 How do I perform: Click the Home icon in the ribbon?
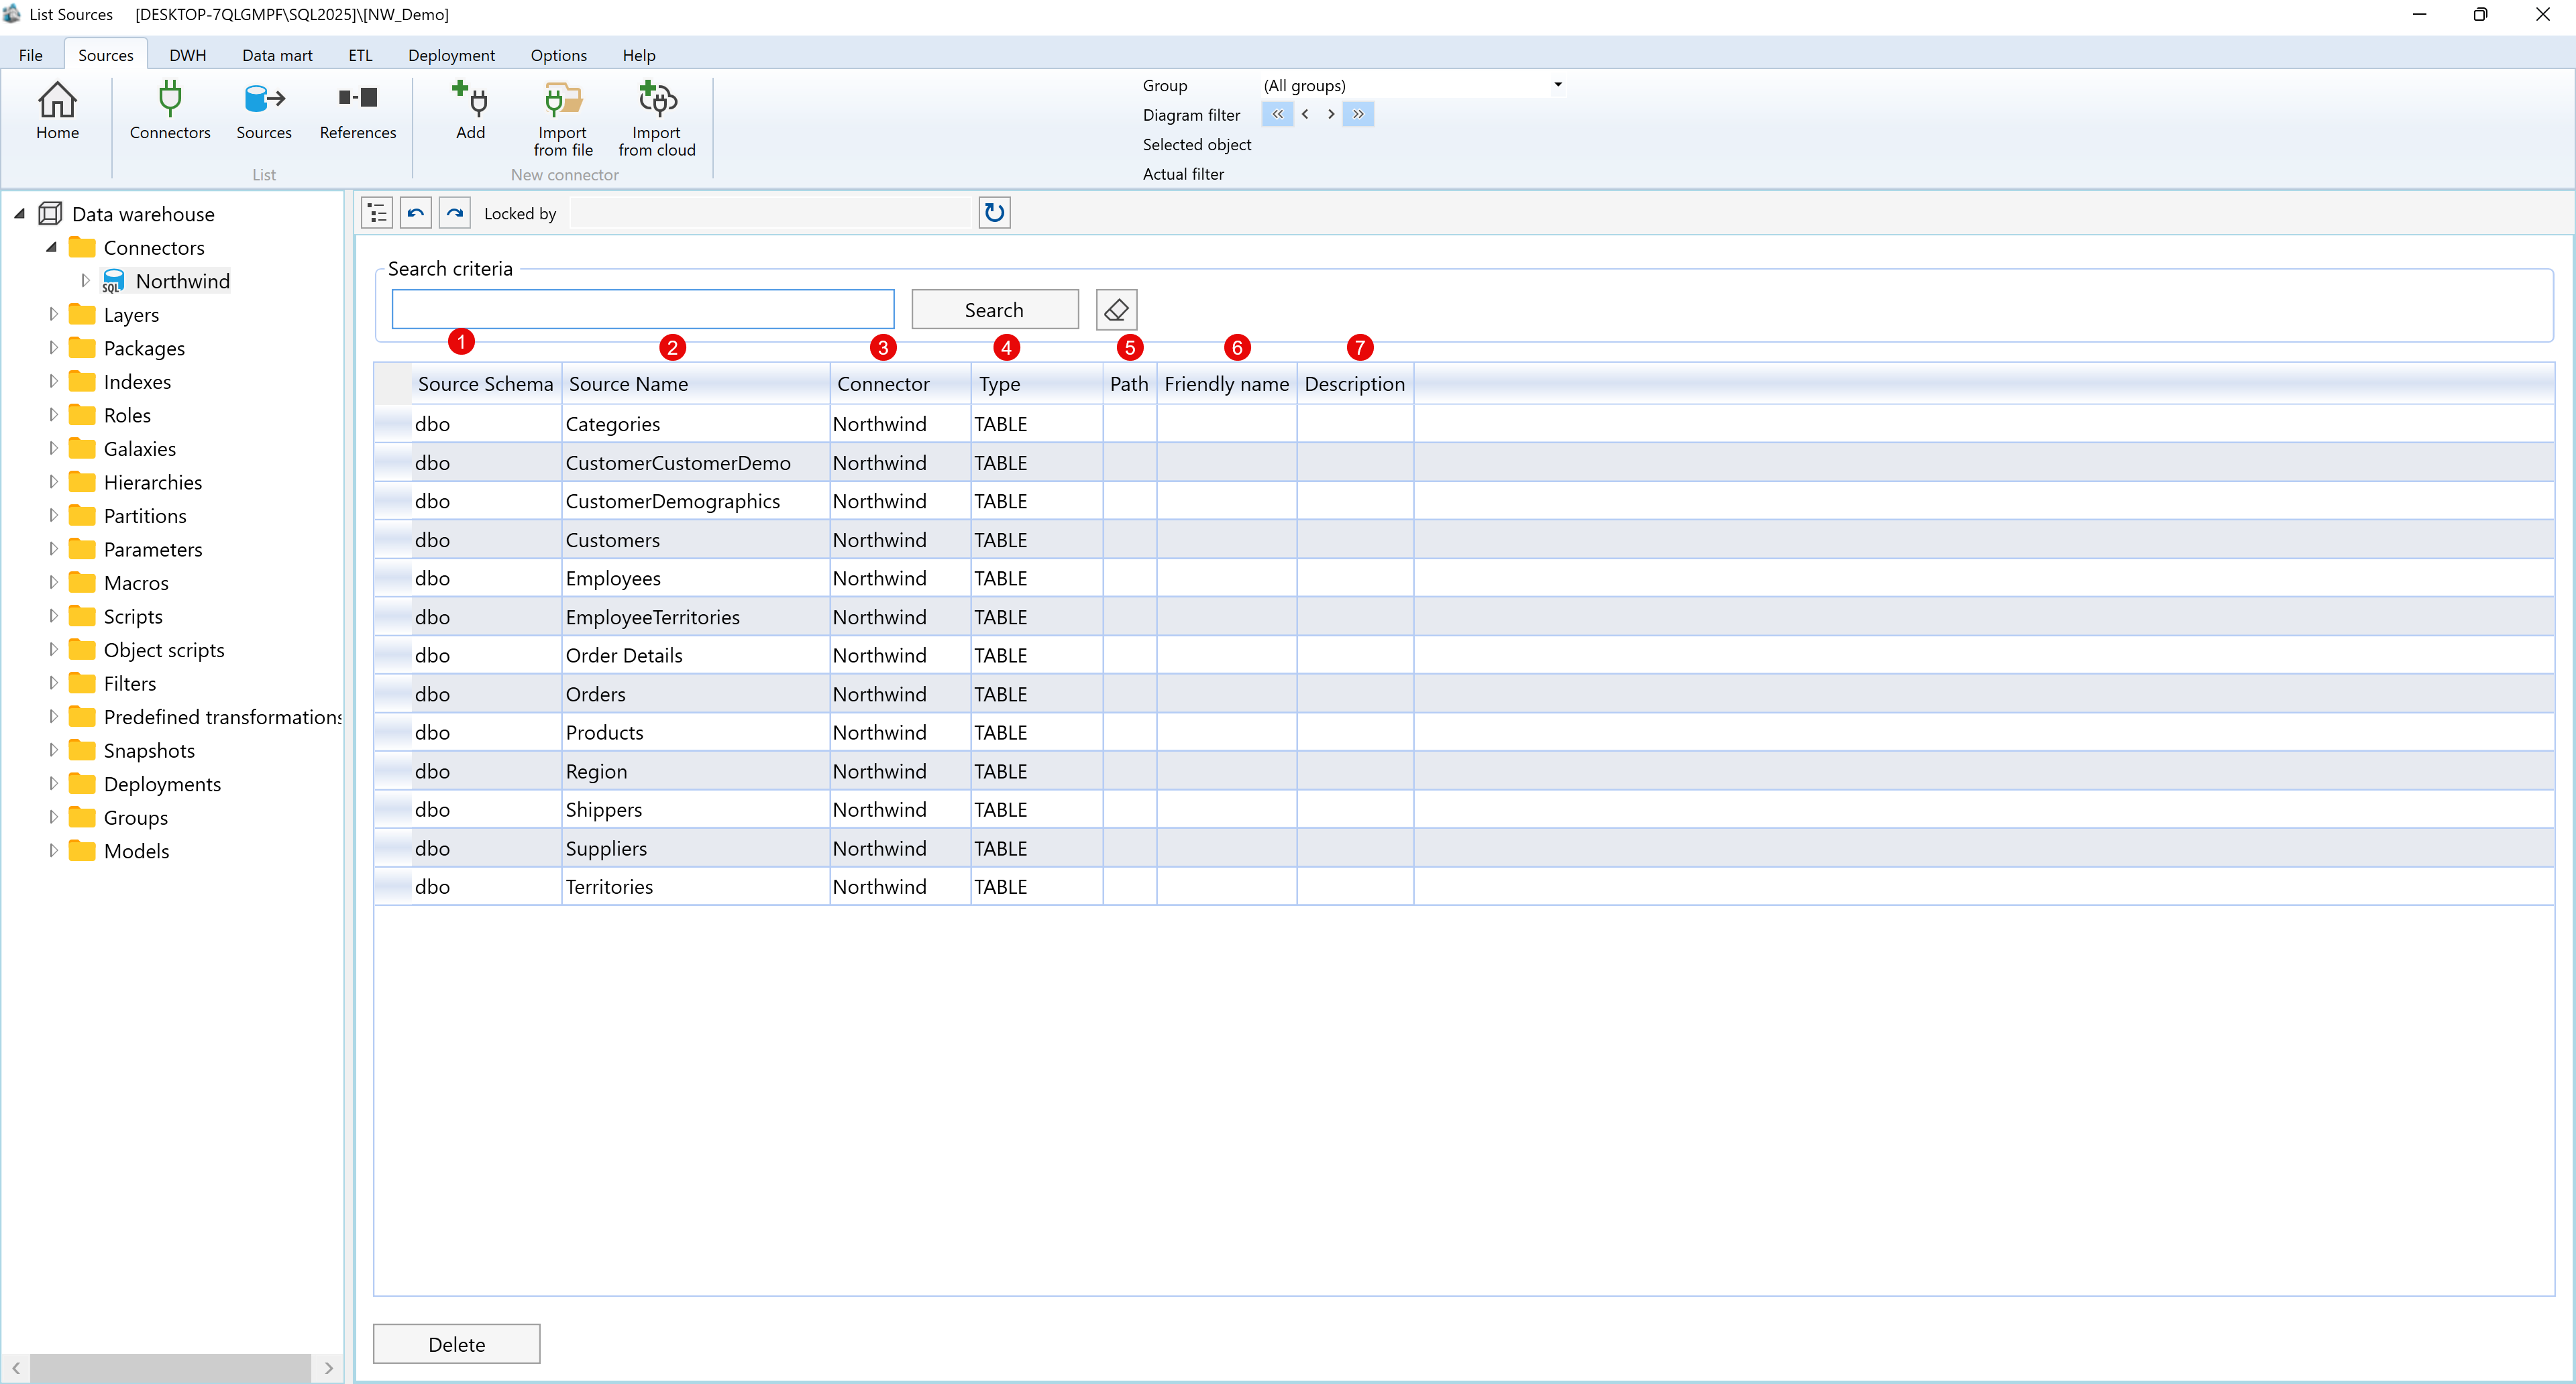57,112
